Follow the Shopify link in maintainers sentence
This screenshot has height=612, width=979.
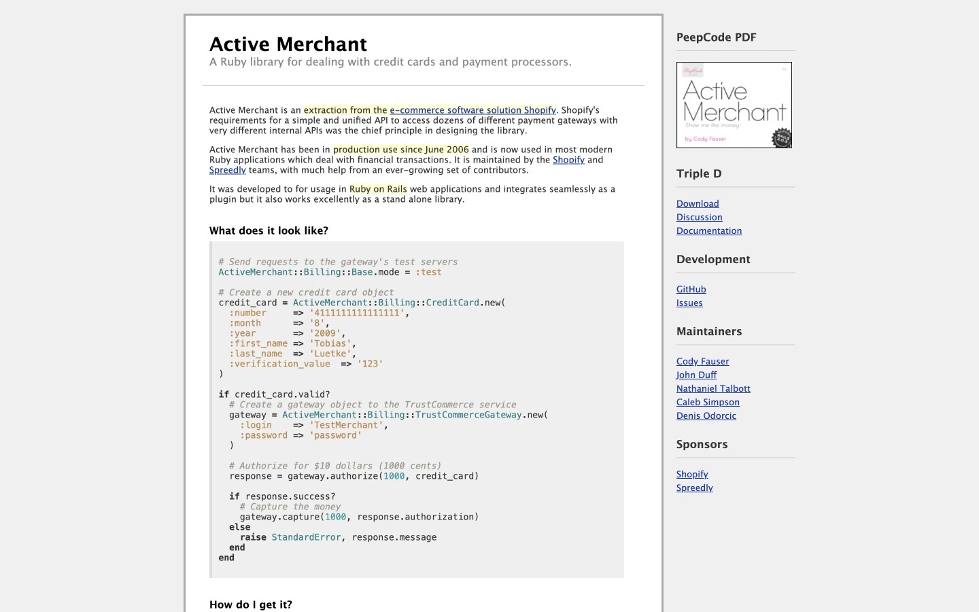(568, 160)
